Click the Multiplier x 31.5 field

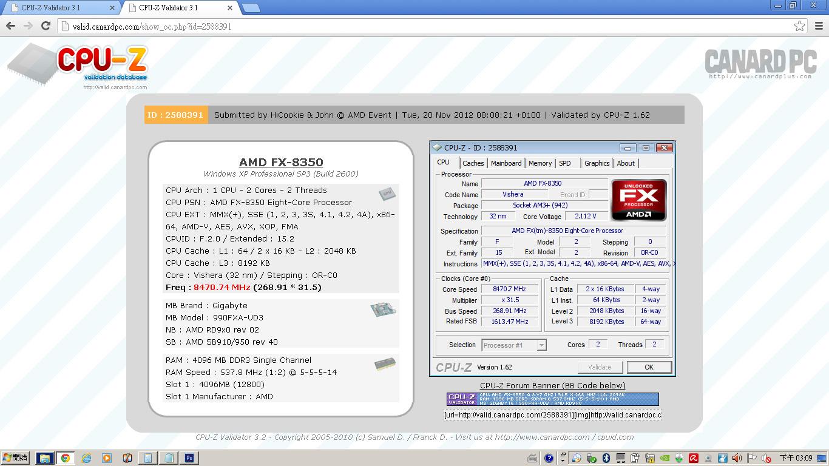(x=510, y=300)
